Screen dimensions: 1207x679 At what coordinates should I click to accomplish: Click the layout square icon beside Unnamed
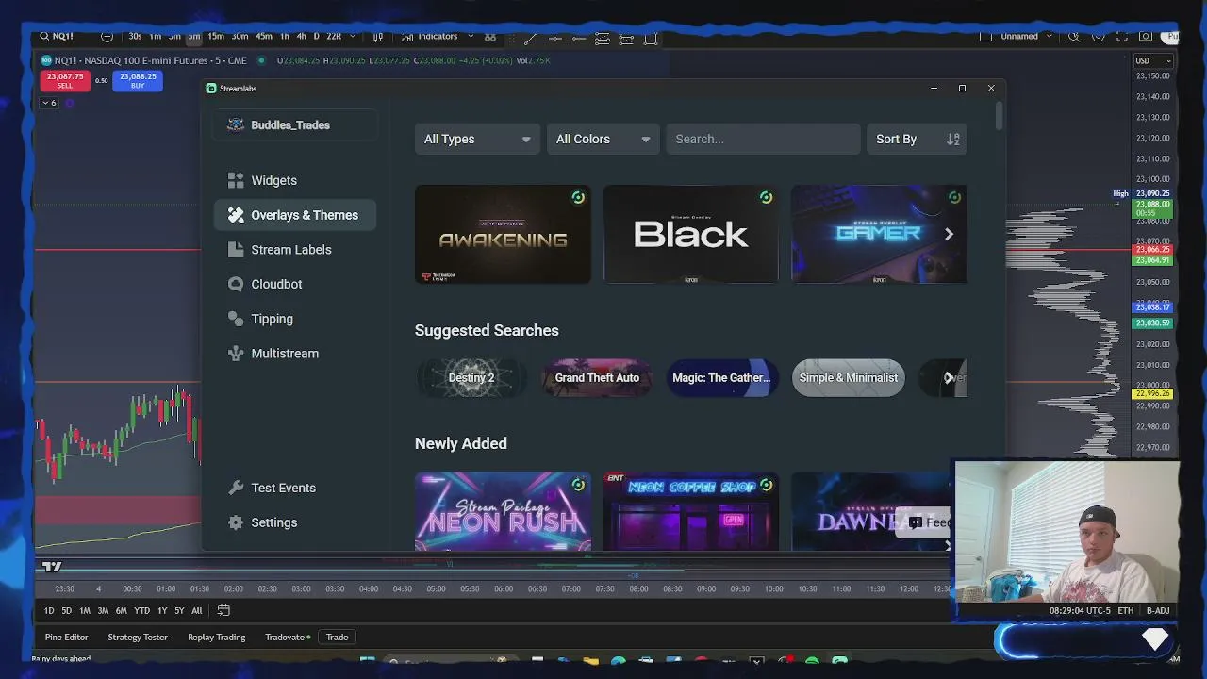pos(985,36)
